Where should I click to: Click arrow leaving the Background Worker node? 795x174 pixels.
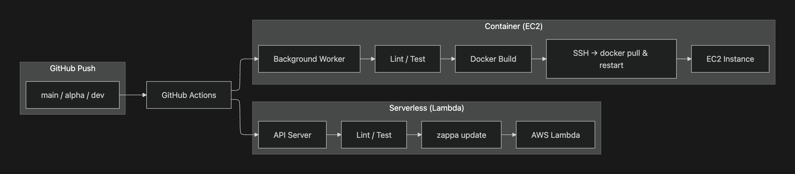pyautogui.click(x=367, y=59)
